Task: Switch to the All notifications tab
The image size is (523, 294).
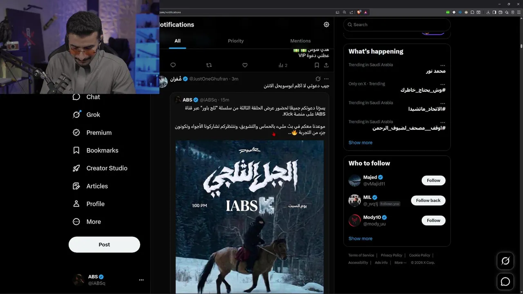Action: pos(177,41)
